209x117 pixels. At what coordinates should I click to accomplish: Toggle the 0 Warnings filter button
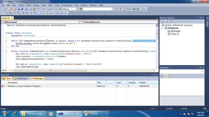(x=21, y=79)
